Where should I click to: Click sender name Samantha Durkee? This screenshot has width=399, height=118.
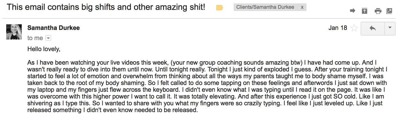pos(54,28)
